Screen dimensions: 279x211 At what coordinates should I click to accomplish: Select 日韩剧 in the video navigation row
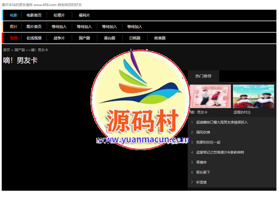coord(135,38)
